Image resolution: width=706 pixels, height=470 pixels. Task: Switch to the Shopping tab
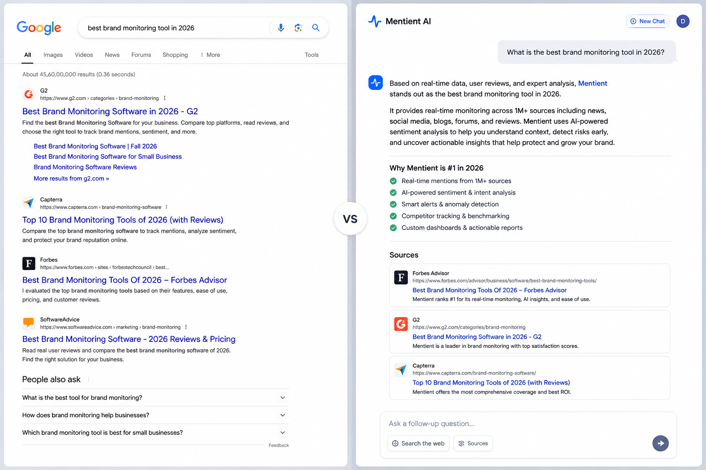click(x=175, y=55)
